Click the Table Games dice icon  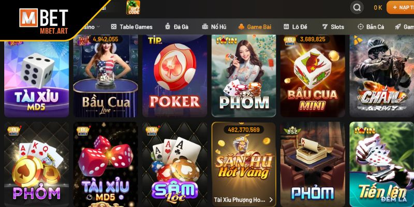point(113,27)
